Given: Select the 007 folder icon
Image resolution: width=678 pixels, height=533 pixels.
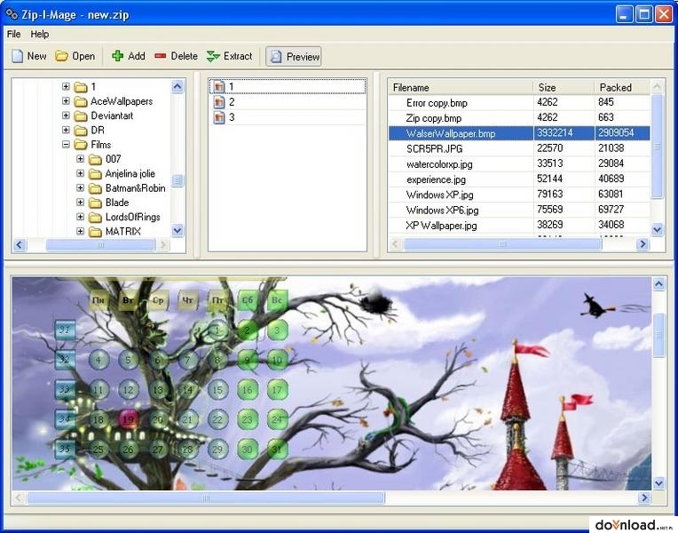Looking at the screenshot, I should tap(95, 159).
